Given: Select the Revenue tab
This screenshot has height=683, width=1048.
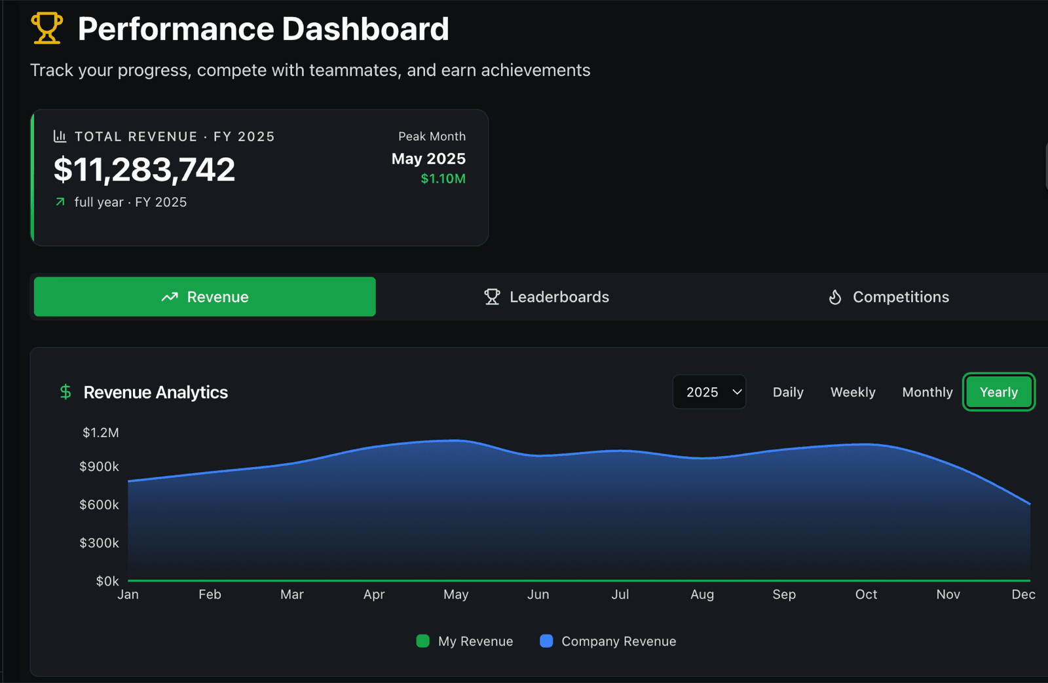Looking at the screenshot, I should point(205,297).
